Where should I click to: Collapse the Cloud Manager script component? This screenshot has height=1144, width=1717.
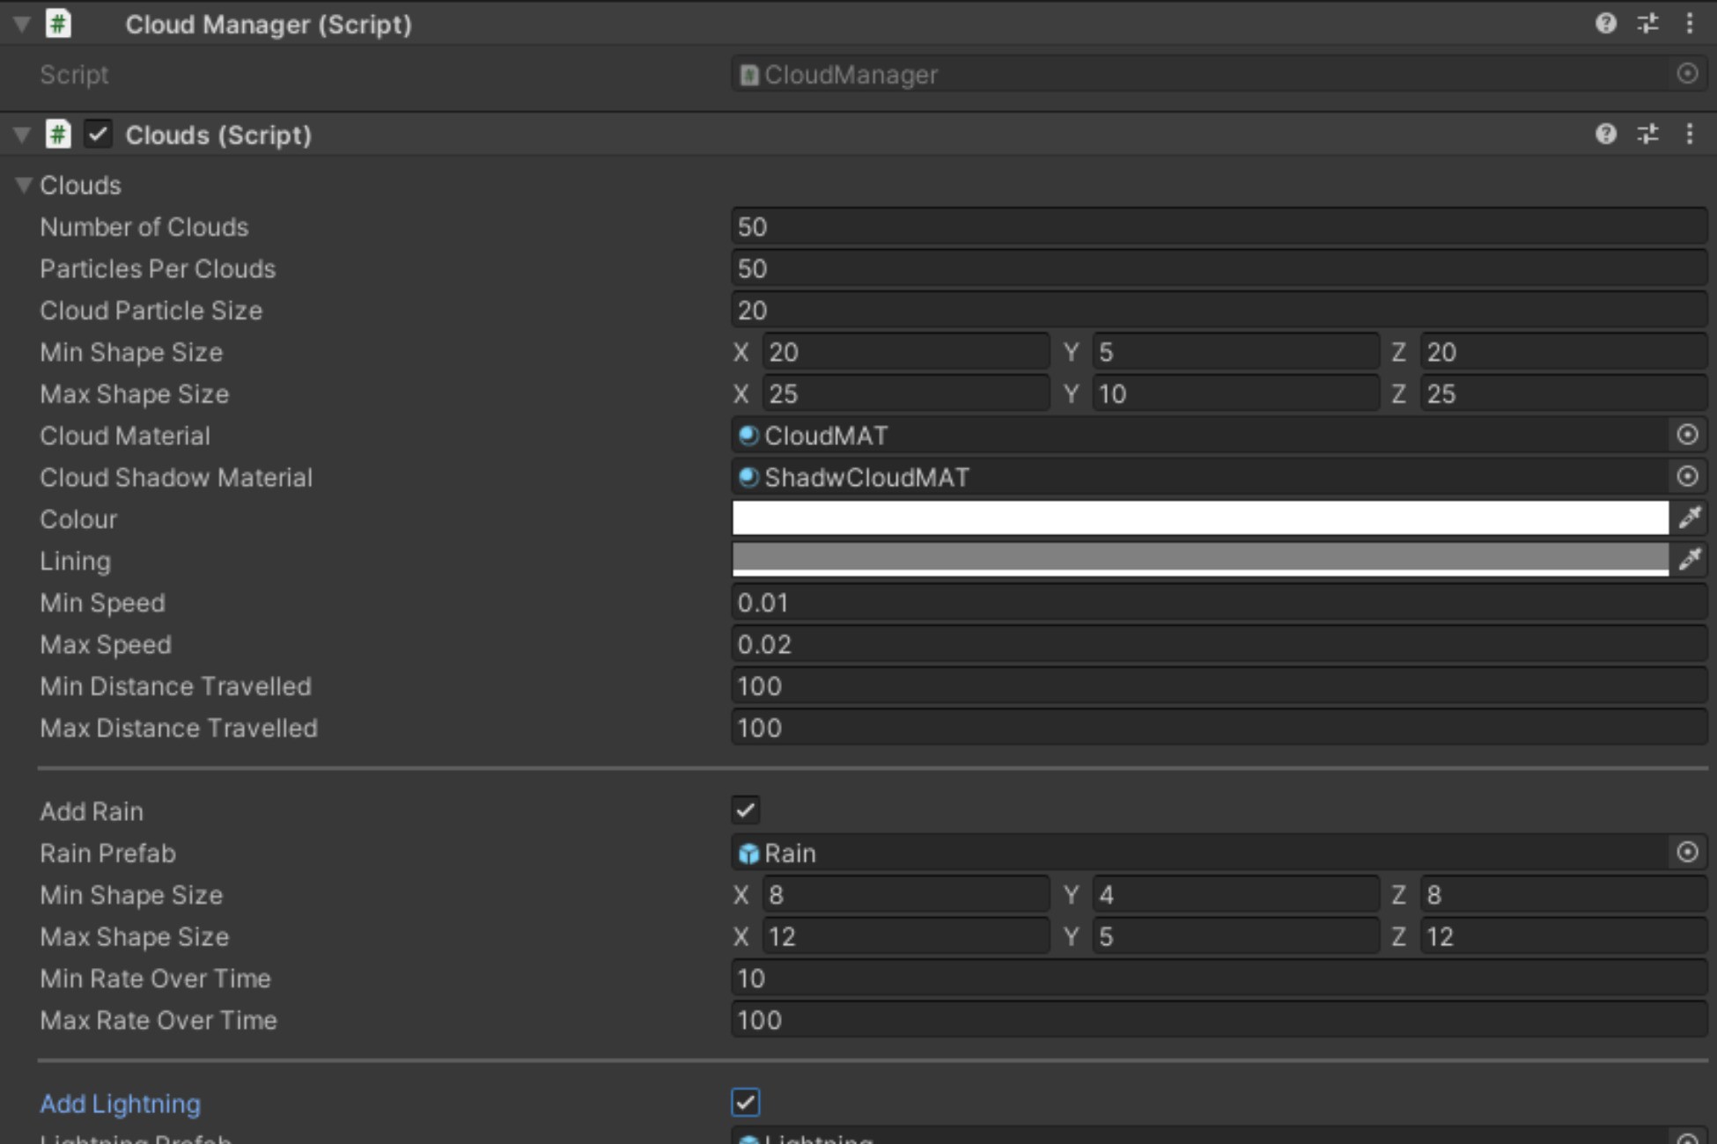click(22, 25)
